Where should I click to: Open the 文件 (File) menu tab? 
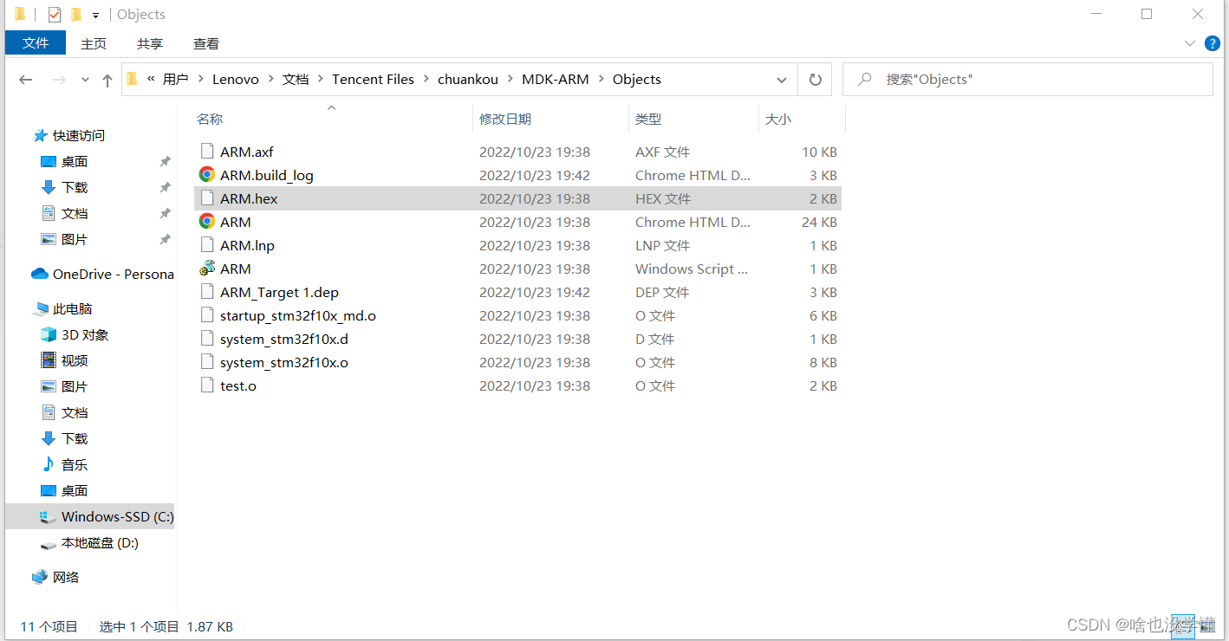36,43
